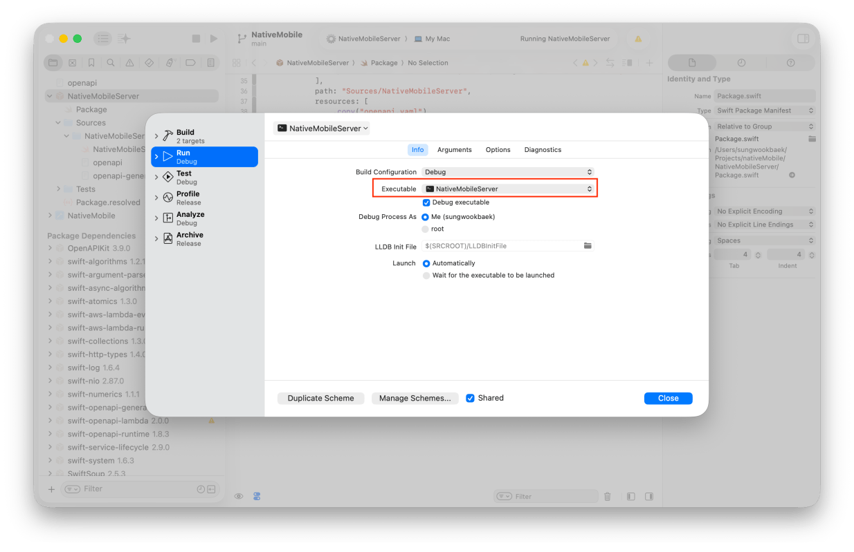Open the Executable NativeMobileServer dropdown
The image size is (854, 552).
point(508,189)
